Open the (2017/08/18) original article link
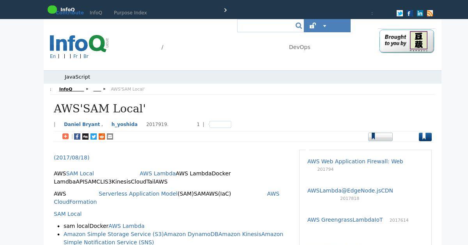 click(x=71, y=157)
